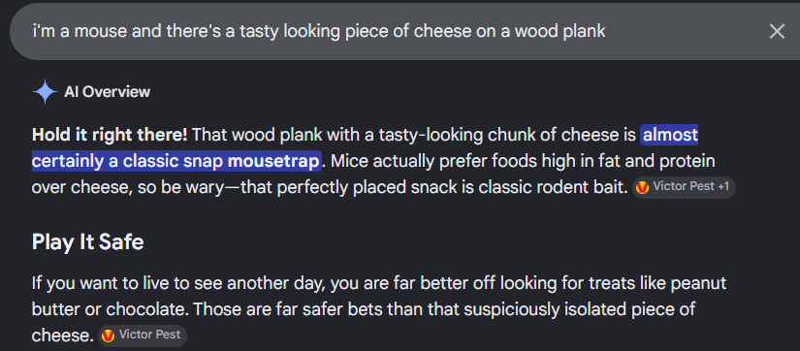This screenshot has height=351, width=800.
Task: Click highlighted "certainly a classic snap mousetrap" phrase
Action: click(176, 161)
